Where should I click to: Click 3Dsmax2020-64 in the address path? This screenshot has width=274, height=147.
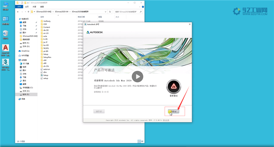pos(61,12)
